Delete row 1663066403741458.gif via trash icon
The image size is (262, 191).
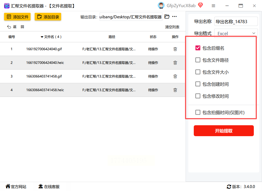(175, 76)
